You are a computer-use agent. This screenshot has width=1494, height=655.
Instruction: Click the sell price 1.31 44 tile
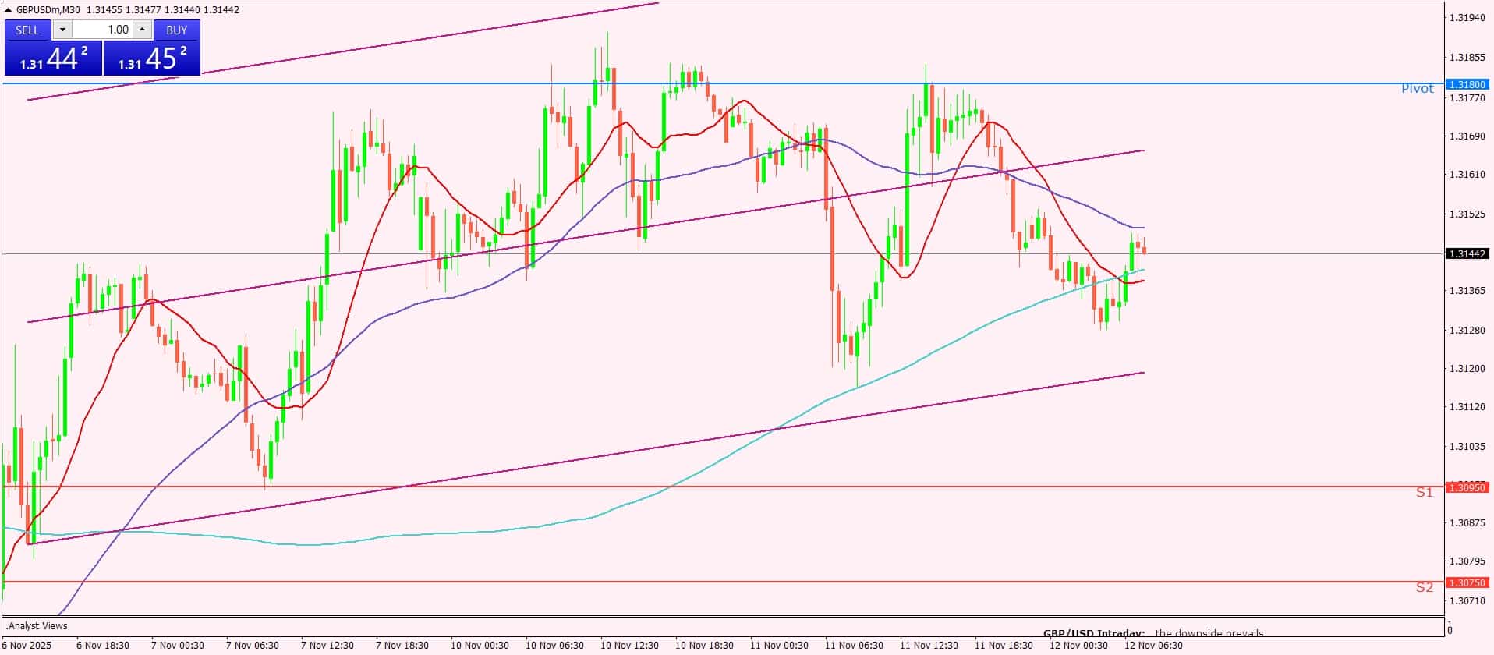coord(53,58)
